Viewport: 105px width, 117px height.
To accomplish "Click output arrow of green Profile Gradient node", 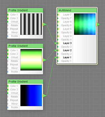I will pyautogui.click(x=44, y=60).
